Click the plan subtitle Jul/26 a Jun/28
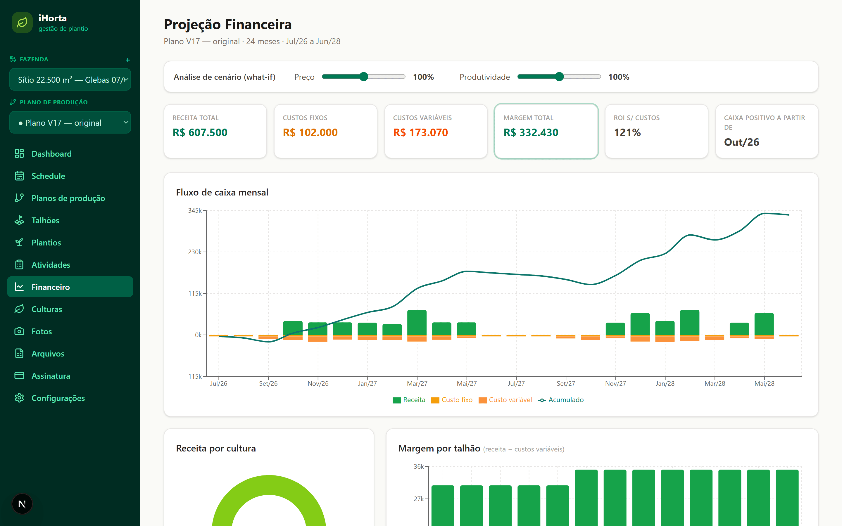 pyautogui.click(x=313, y=41)
